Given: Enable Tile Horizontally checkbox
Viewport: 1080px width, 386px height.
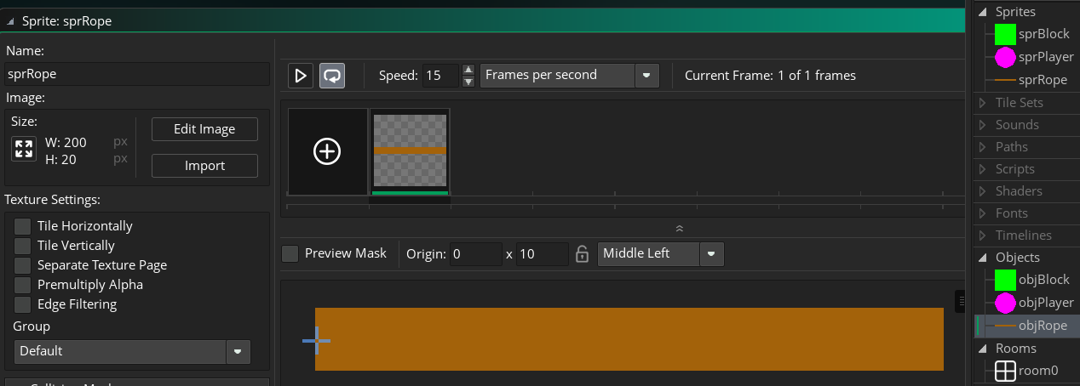Looking at the screenshot, I should coord(22,226).
